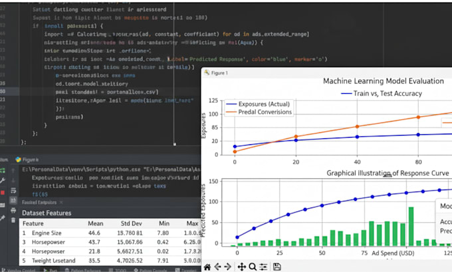The image size is (452, 272).
Task: Stop the running process red square
Action: click(x=3, y=192)
